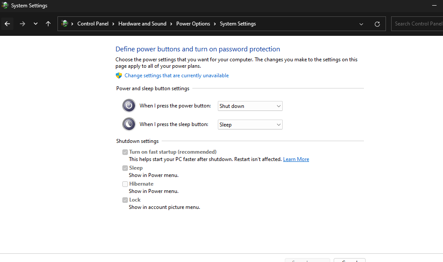This screenshot has height=262, width=443.
Task: Click the sleep button moon icon
Action: click(129, 124)
